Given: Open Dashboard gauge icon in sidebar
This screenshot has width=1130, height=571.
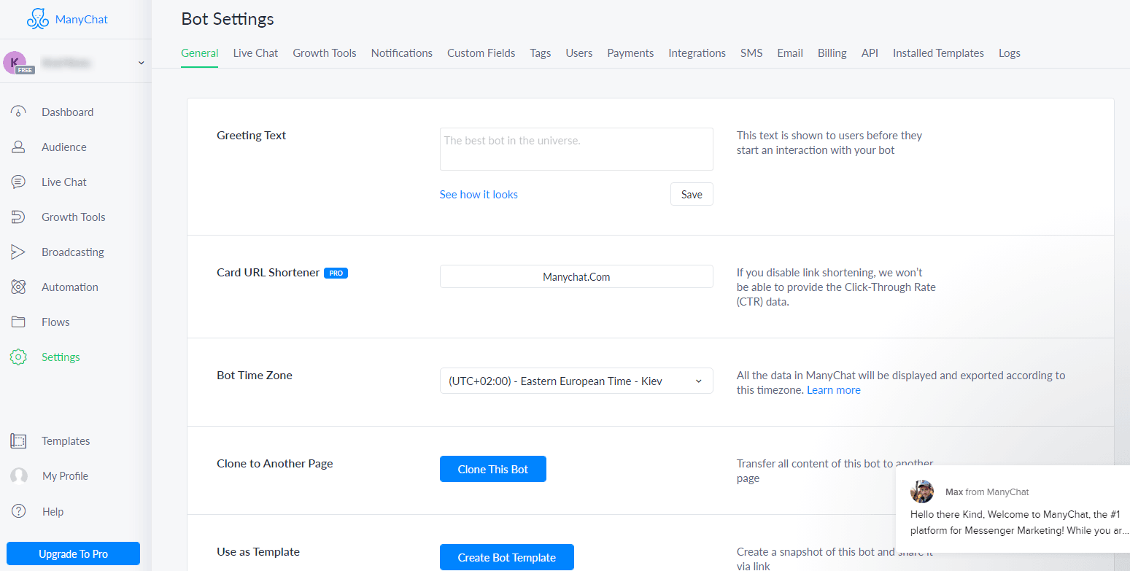Looking at the screenshot, I should click(18, 112).
